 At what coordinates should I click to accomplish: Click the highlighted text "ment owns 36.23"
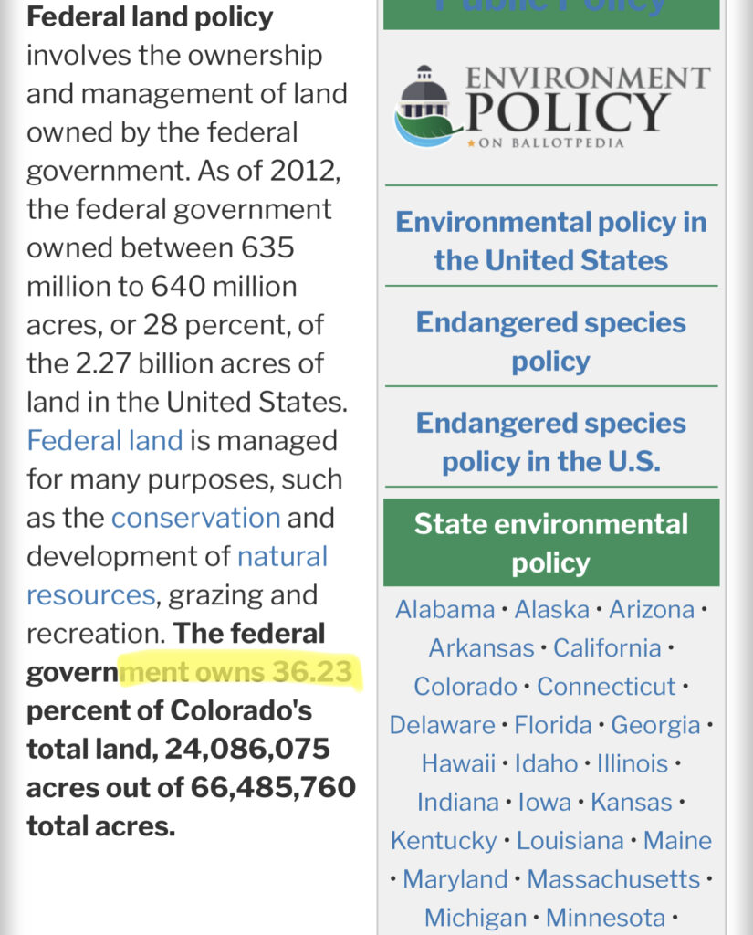click(x=242, y=673)
